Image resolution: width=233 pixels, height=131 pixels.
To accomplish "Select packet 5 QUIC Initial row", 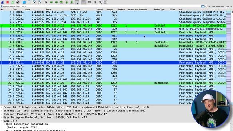I will tap(113, 25).
